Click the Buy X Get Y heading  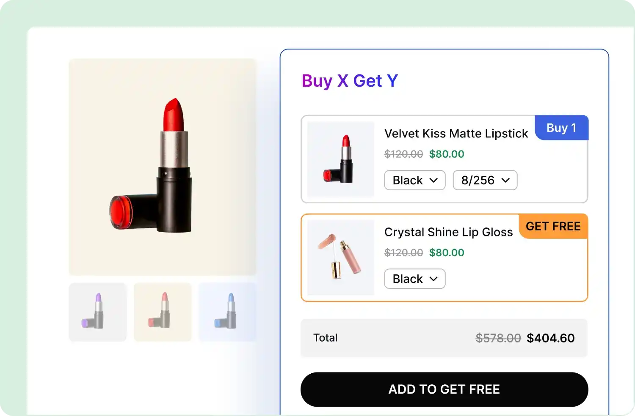[x=350, y=81]
